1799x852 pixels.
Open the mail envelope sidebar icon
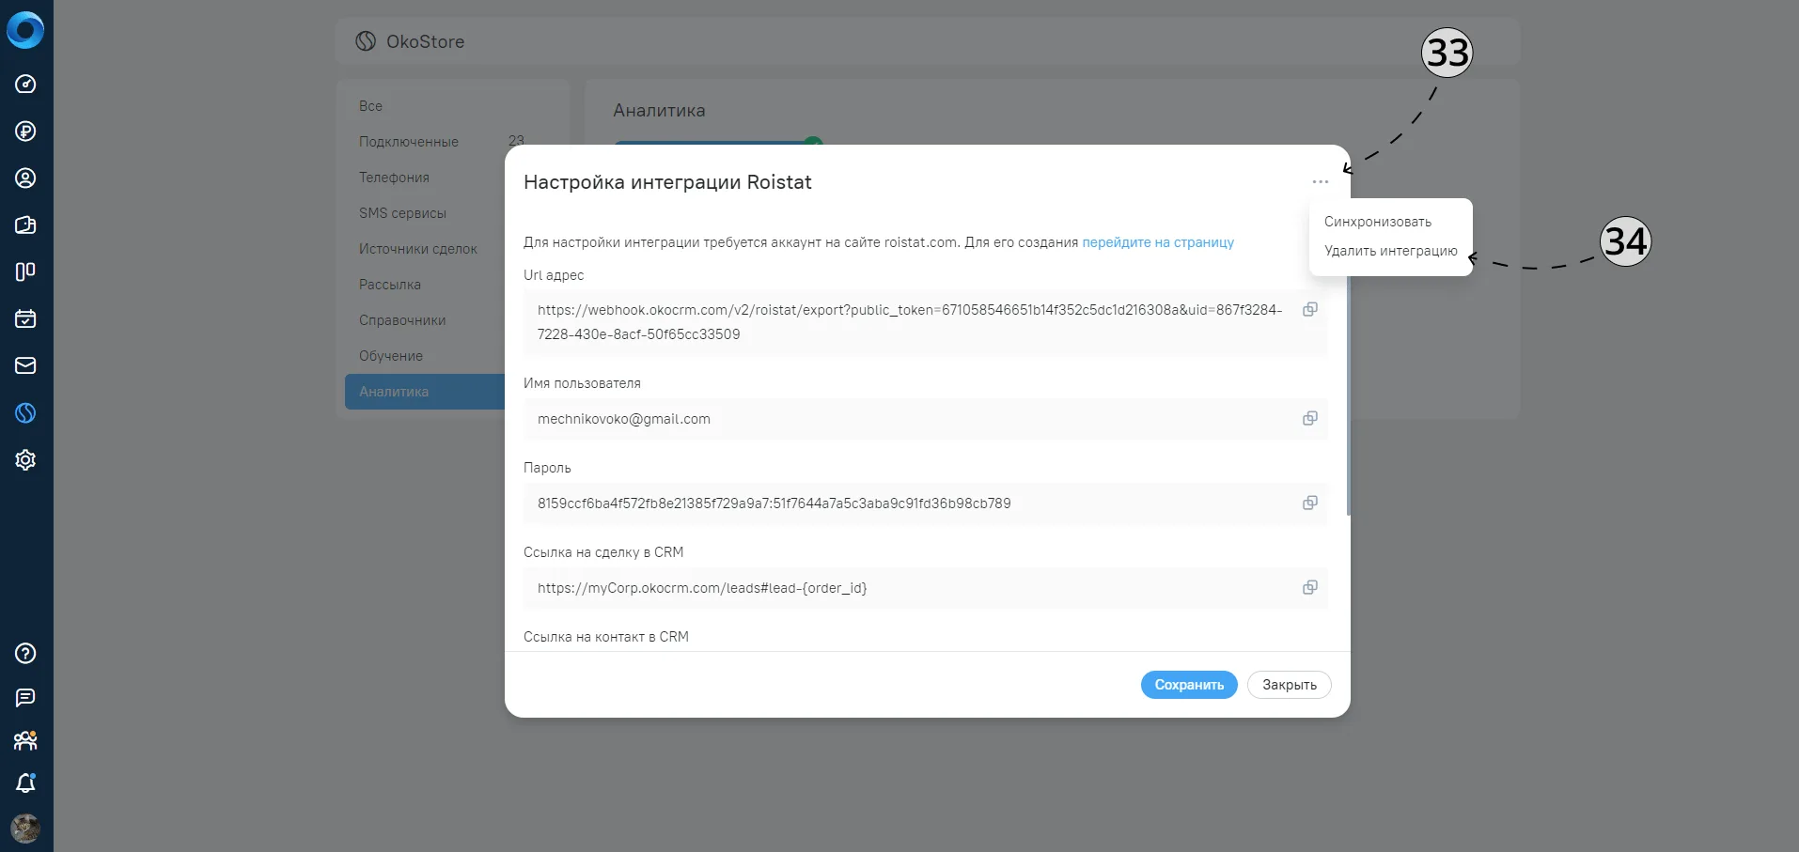tap(25, 365)
